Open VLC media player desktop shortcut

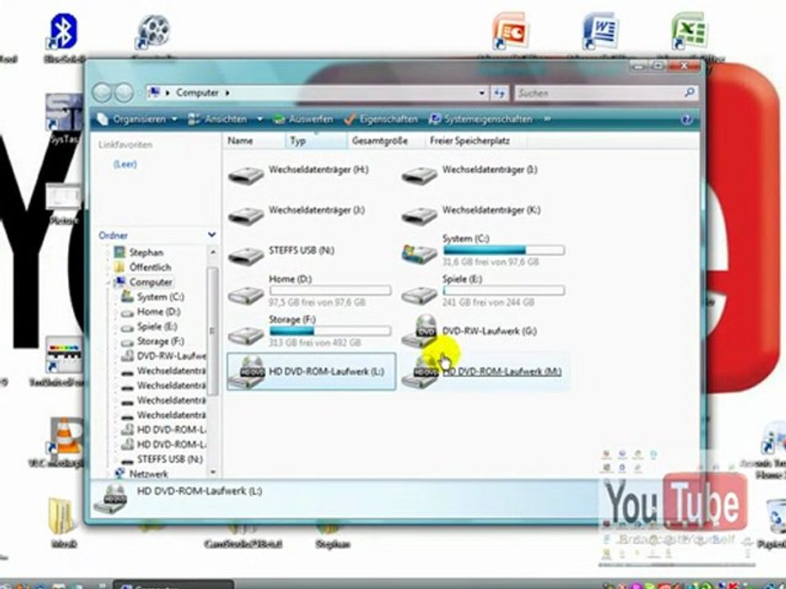point(65,437)
